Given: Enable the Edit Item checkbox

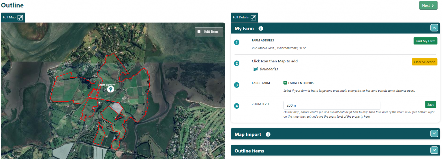Looking at the screenshot, I should point(199,32).
